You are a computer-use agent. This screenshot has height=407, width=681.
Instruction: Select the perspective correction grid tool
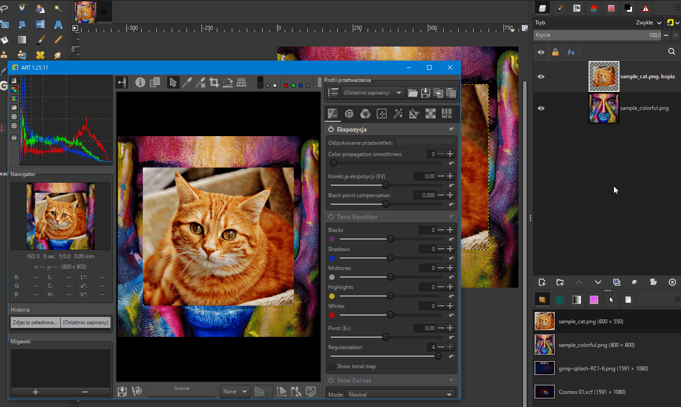click(241, 82)
